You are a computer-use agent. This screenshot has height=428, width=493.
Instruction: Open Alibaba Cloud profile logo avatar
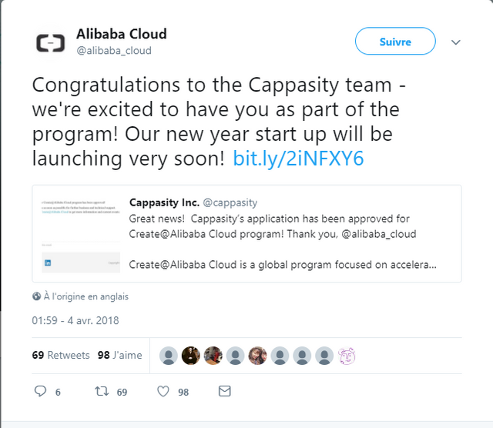[x=50, y=43]
